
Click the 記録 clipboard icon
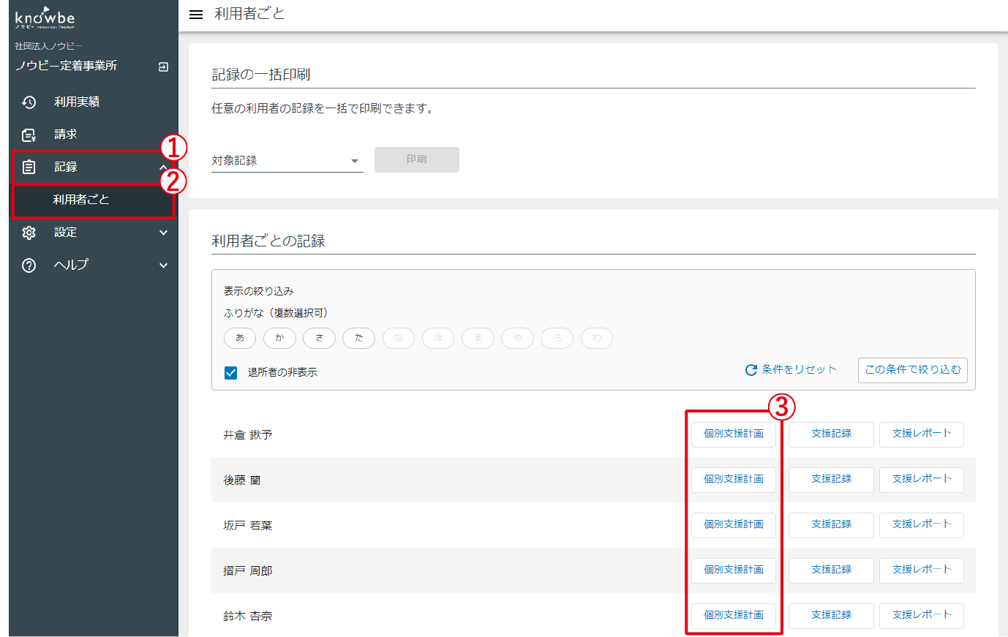(x=29, y=167)
